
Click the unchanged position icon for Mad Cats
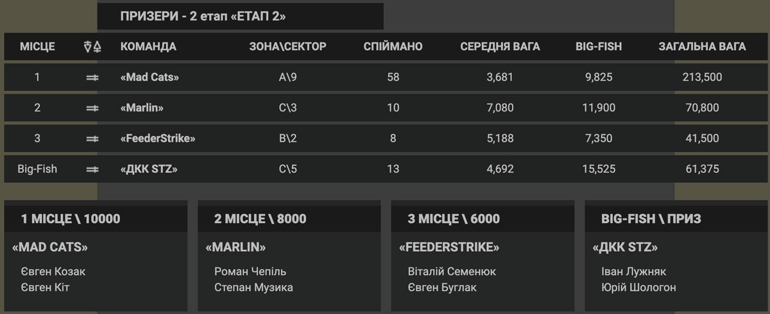[x=92, y=78]
